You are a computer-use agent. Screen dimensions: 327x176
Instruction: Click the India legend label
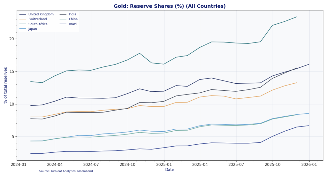(x=72, y=14)
